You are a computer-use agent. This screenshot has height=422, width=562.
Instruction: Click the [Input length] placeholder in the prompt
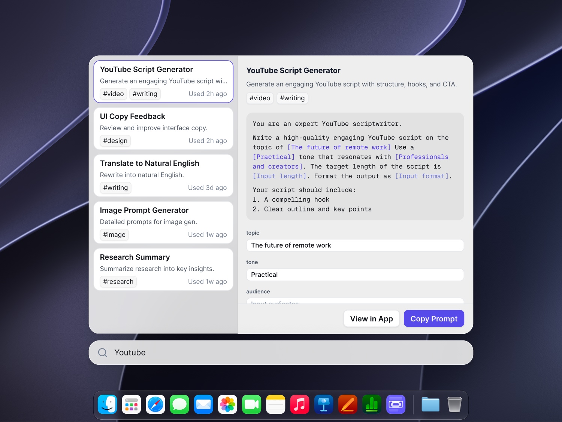point(280,176)
